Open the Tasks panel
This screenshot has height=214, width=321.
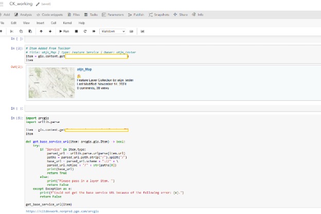[x=91, y=14]
